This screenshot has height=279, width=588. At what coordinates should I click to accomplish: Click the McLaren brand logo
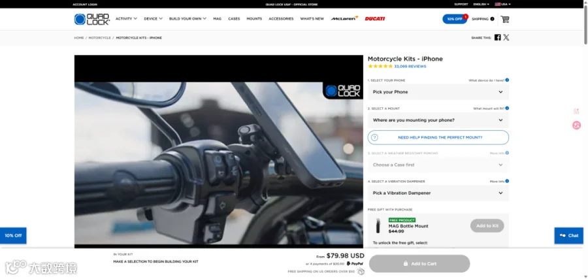[x=344, y=19]
